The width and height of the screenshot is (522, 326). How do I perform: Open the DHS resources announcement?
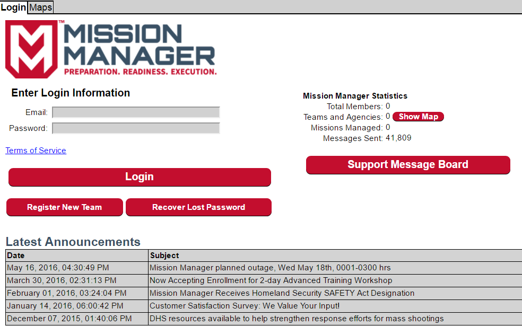[x=296, y=319]
